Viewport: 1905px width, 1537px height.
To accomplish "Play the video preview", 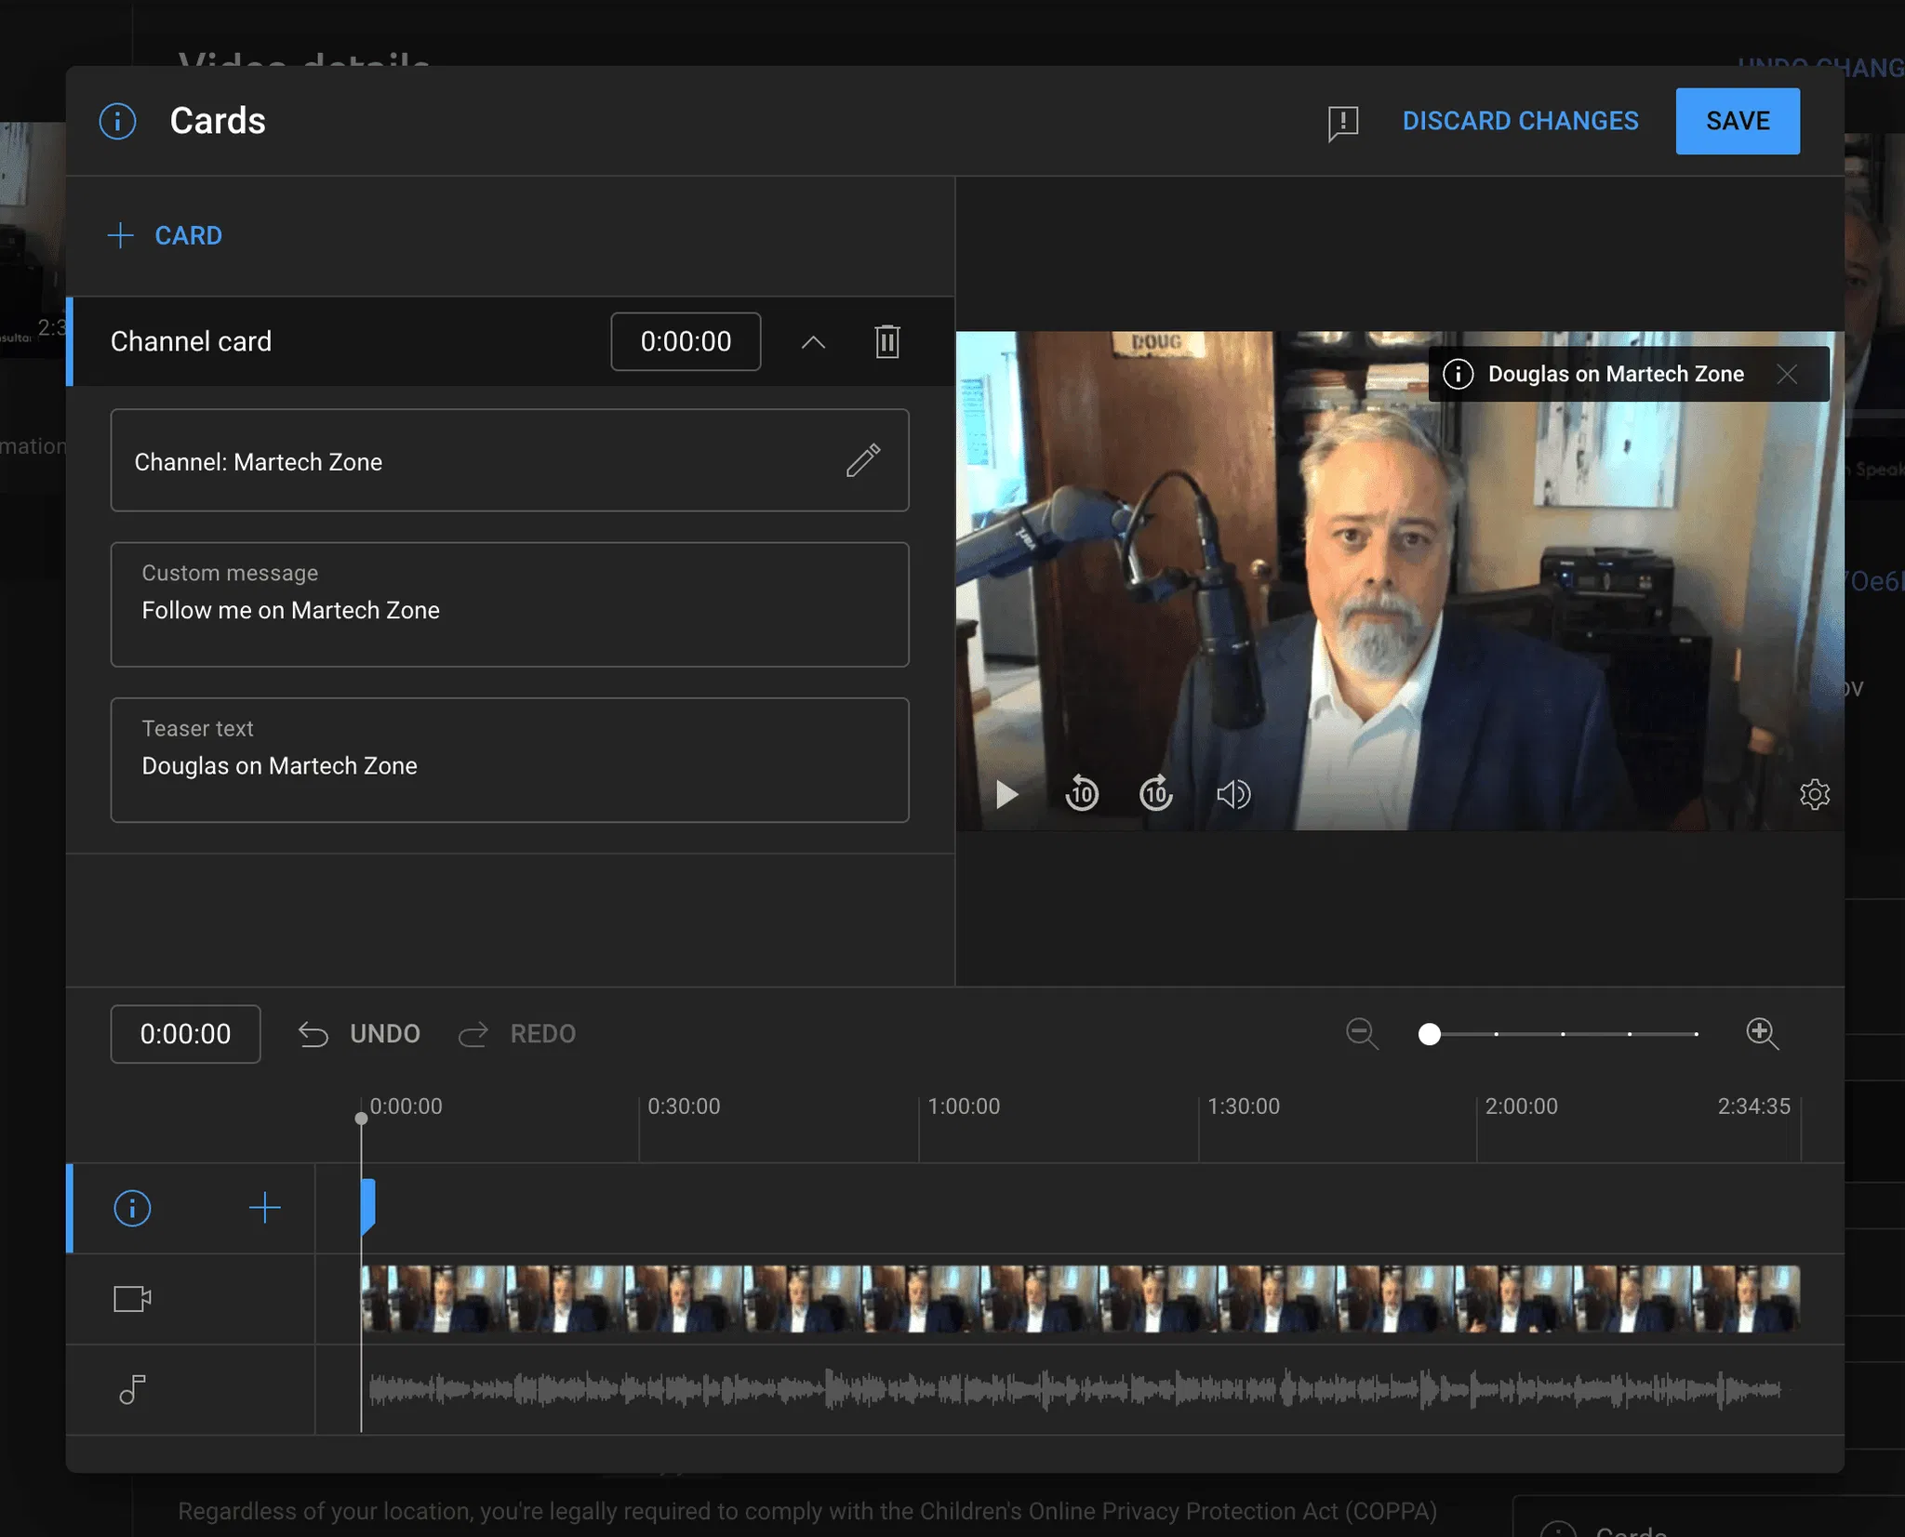I will 1006,794.
